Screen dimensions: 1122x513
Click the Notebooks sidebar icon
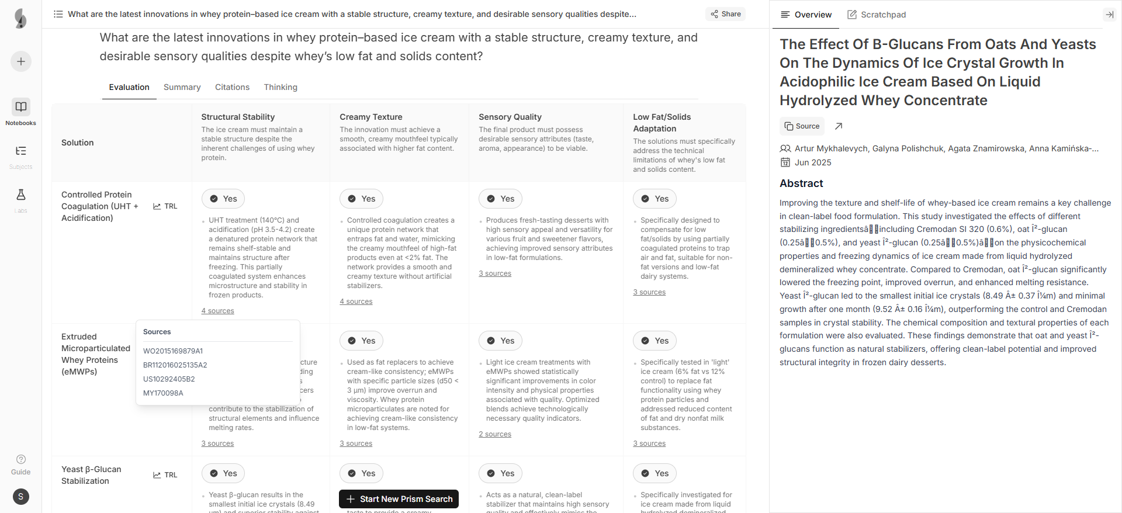coord(21,107)
